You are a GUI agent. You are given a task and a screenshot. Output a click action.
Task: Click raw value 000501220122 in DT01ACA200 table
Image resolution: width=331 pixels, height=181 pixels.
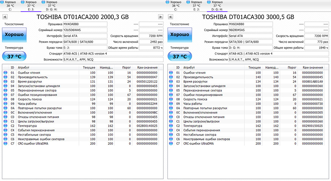(x=147, y=81)
